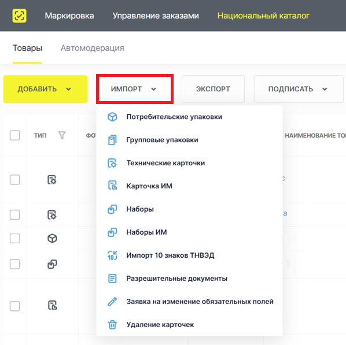The height and width of the screenshot is (345, 346).
Task: Click the Технические карточки gear icon
Action: (x=112, y=163)
